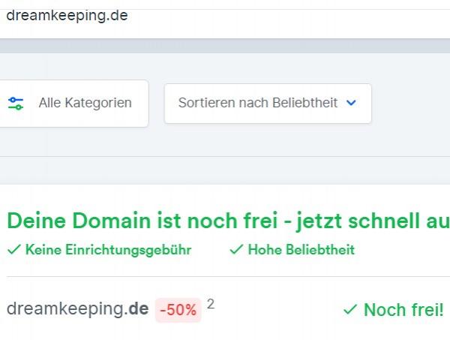
Task: Click the Hohe Beliebtheit text
Action: pyautogui.click(x=301, y=249)
